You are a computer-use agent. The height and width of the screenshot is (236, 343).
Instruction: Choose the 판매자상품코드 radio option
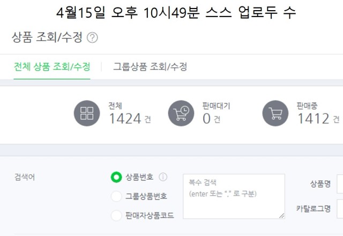point(116,216)
